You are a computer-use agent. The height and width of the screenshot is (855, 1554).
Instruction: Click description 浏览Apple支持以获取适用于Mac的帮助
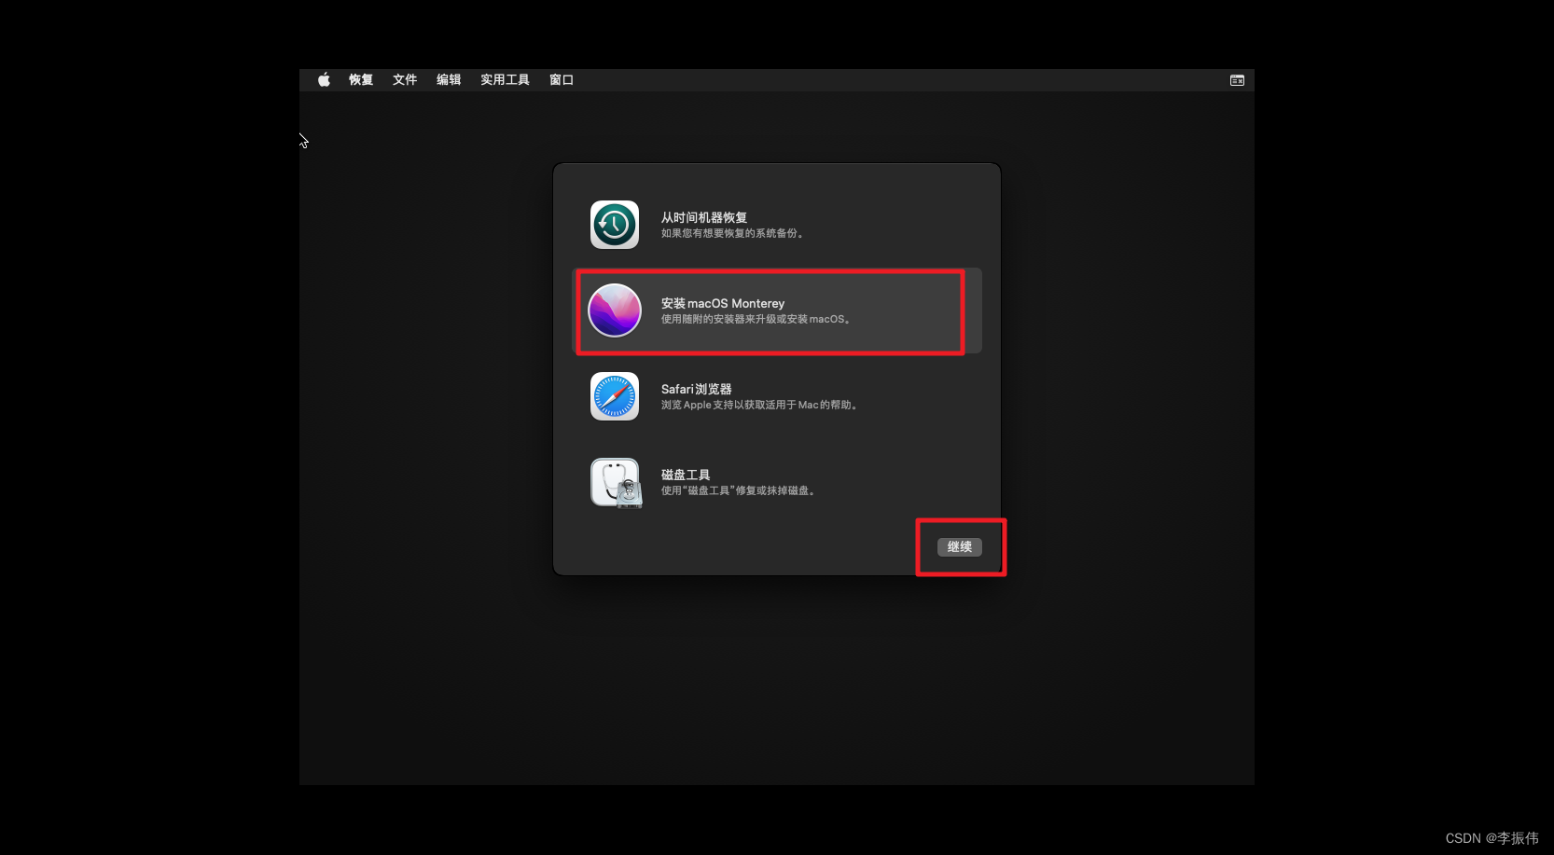(759, 406)
